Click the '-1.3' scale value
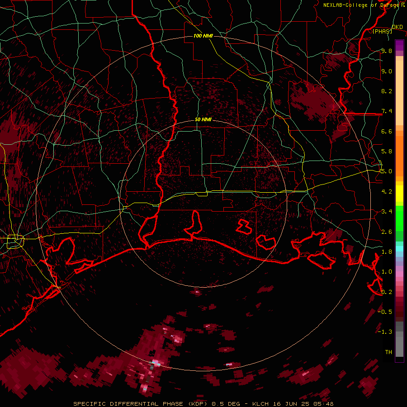The height and width of the screenshot is (407, 407). pos(385,332)
